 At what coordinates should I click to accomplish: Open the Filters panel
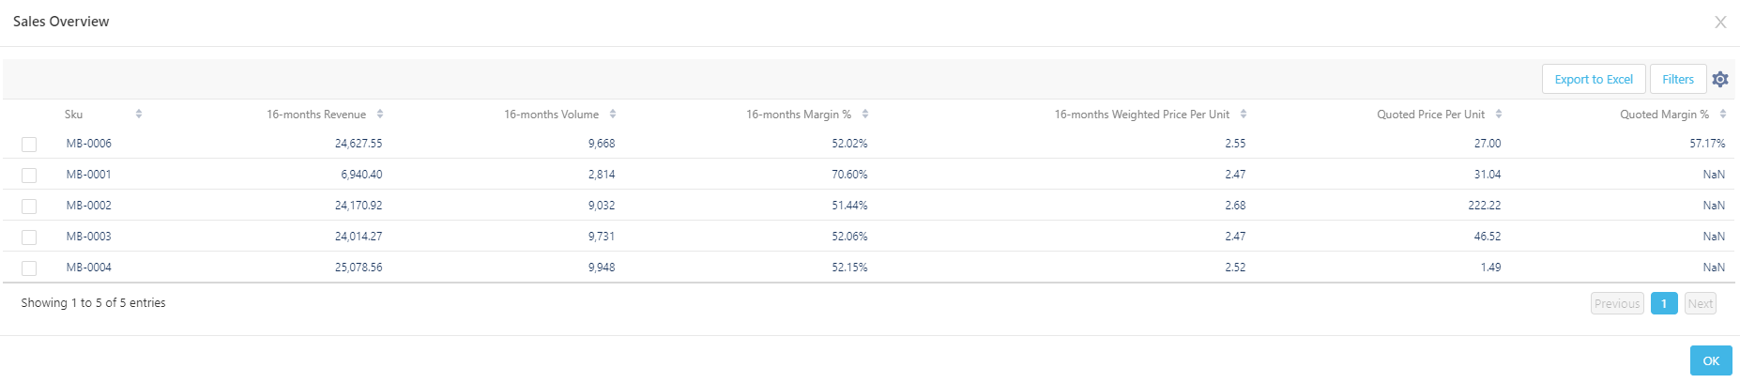[1677, 80]
